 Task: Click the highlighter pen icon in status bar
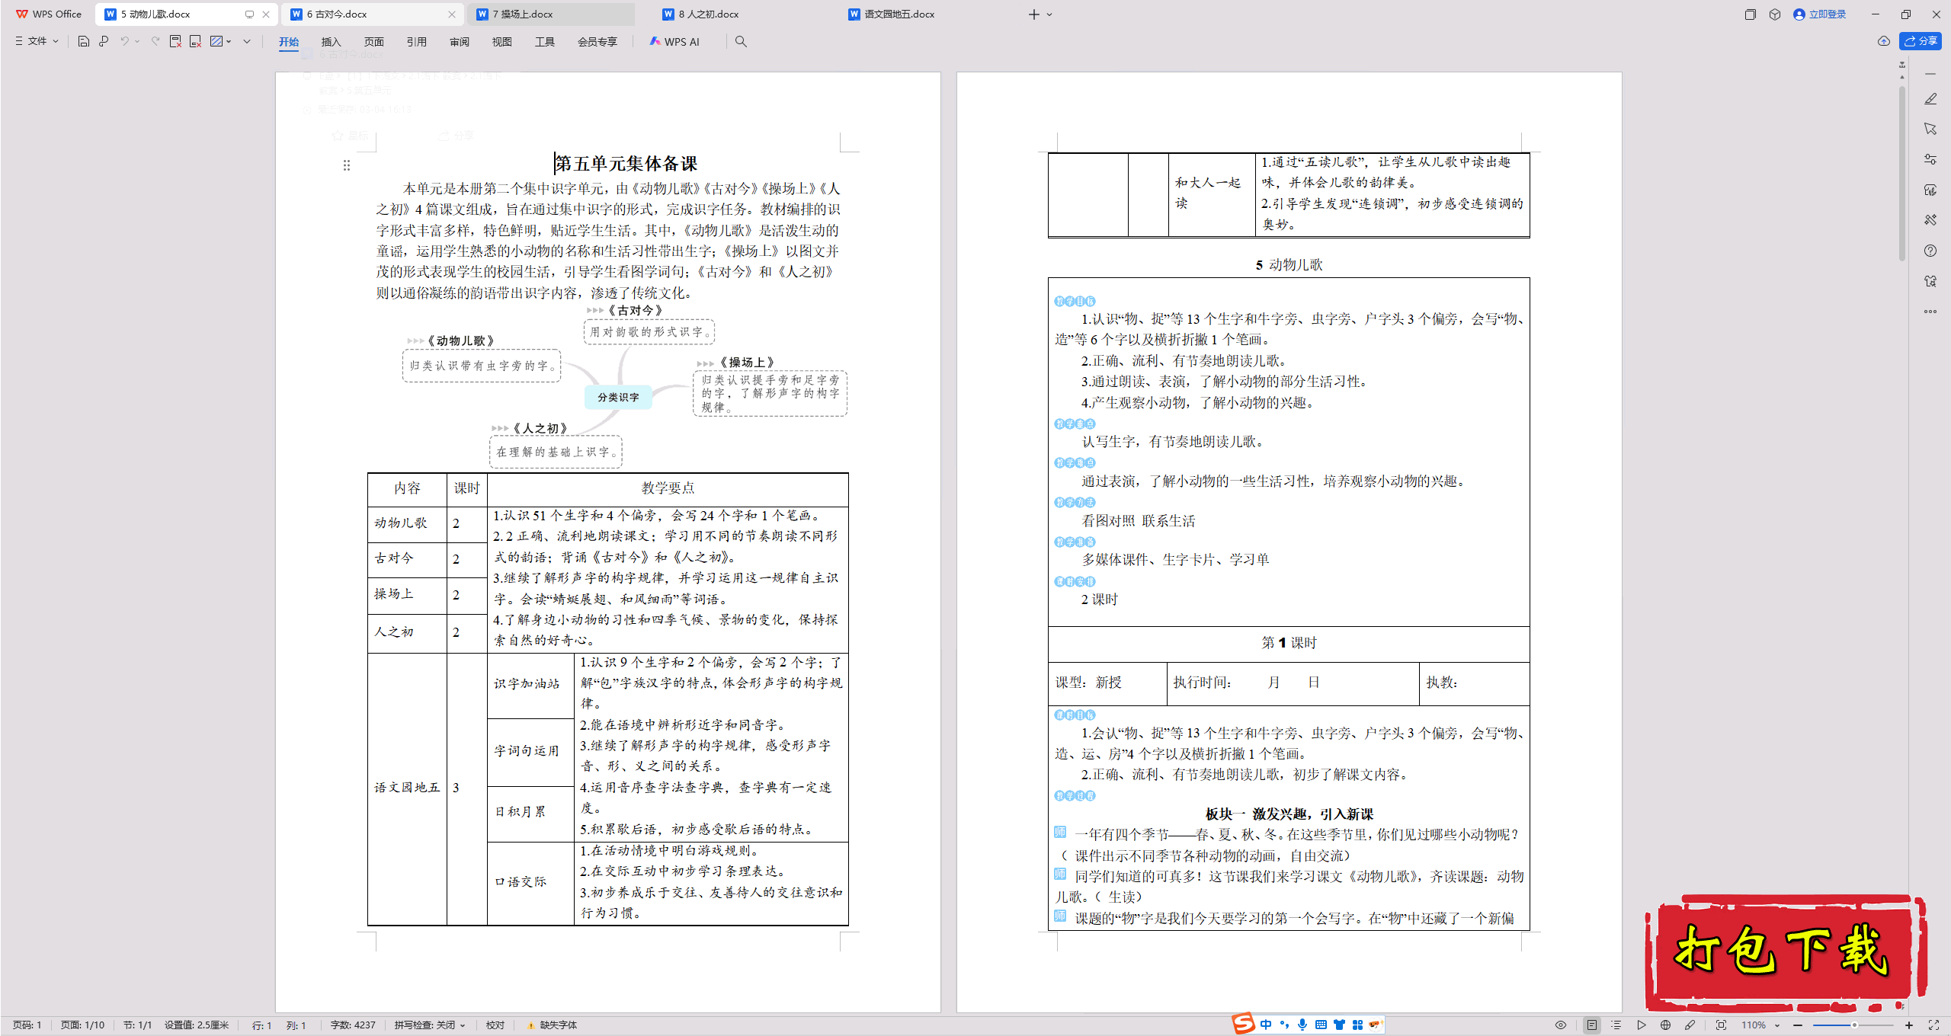[x=1690, y=1025]
